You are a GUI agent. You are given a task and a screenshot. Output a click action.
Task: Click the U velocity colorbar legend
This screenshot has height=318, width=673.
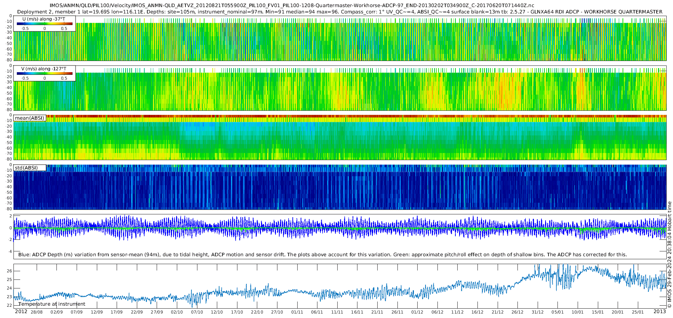(x=44, y=23)
